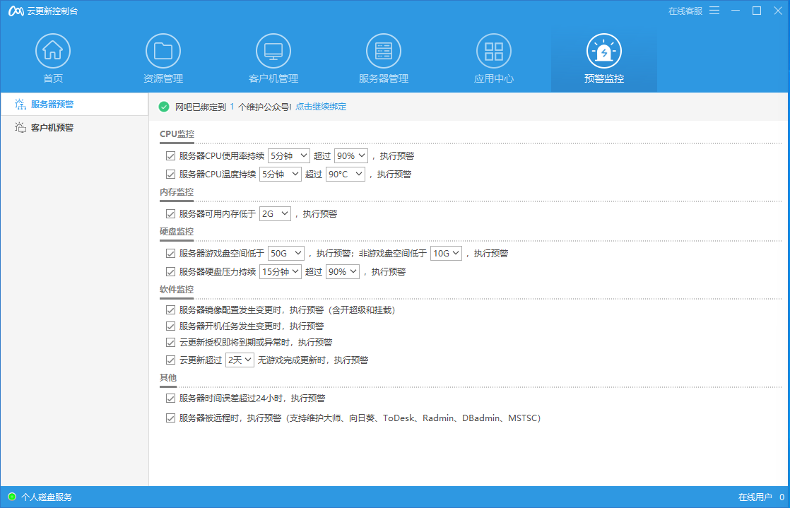Viewport: 790px width, 508px height.
Task: Toggle 服务器被远程时 alert checkbox
Action: point(170,418)
